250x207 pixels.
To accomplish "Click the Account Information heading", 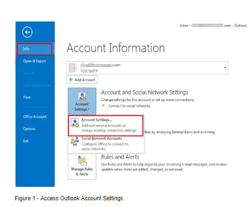I will point(116,48).
